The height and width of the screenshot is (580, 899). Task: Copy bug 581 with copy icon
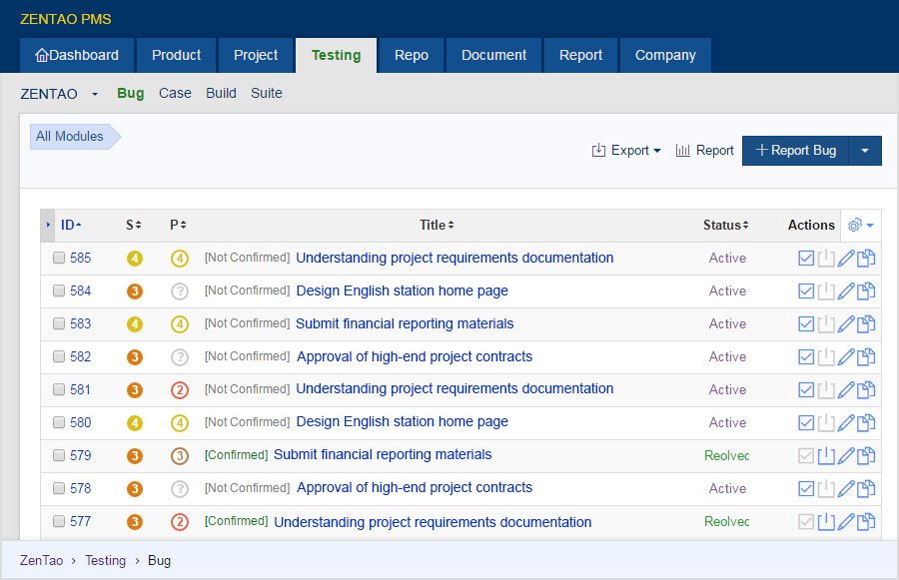(866, 390)
